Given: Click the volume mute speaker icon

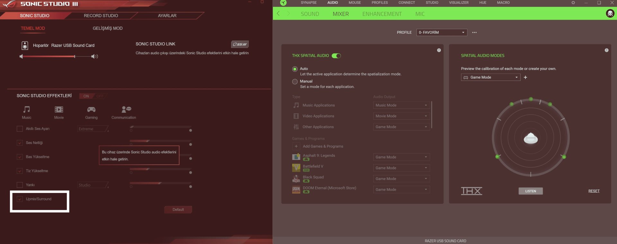Looking at the screenshot, I should [21, 57].
